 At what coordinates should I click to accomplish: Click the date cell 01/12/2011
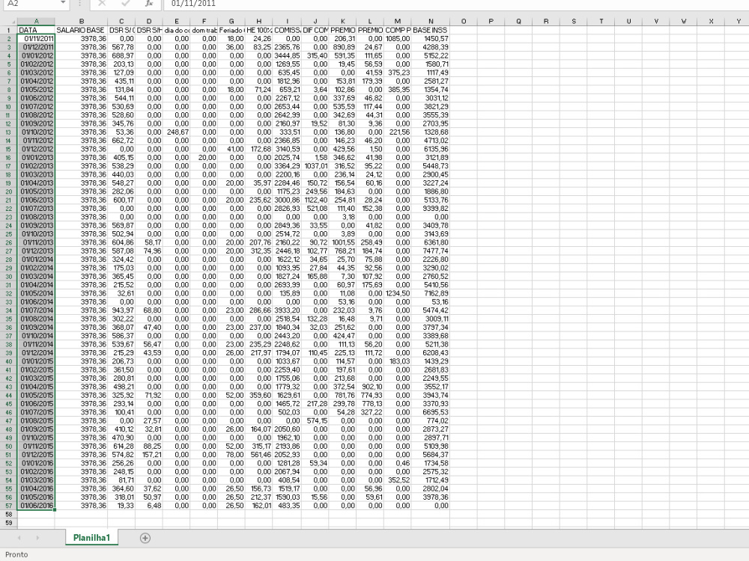point(36,47)
